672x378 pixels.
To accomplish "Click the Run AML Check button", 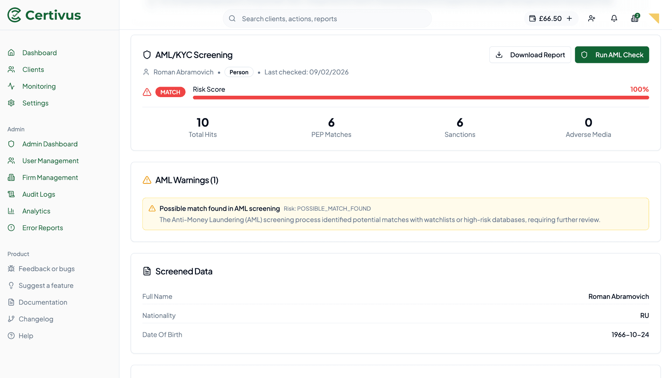I will click(x=612, y=55).
